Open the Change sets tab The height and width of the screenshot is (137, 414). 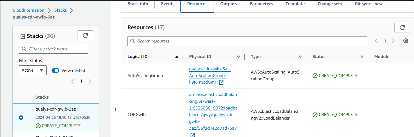(x=330, y=4)
